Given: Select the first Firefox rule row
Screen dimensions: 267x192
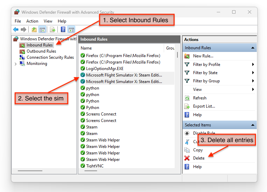Looking at the screenshot, I should pos(127,56).
